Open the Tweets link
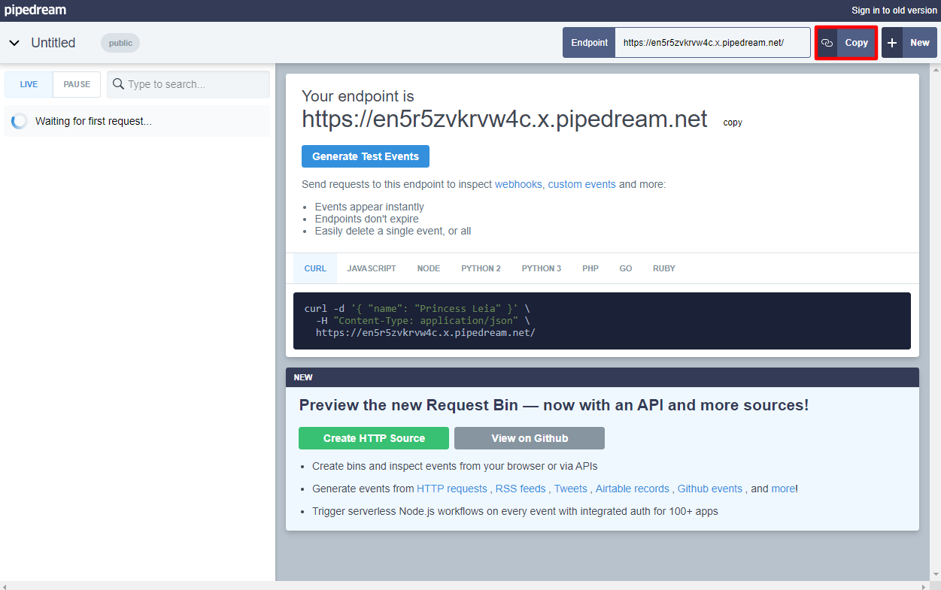This screenshot has height=590, width=941. [x=571, y=489]
